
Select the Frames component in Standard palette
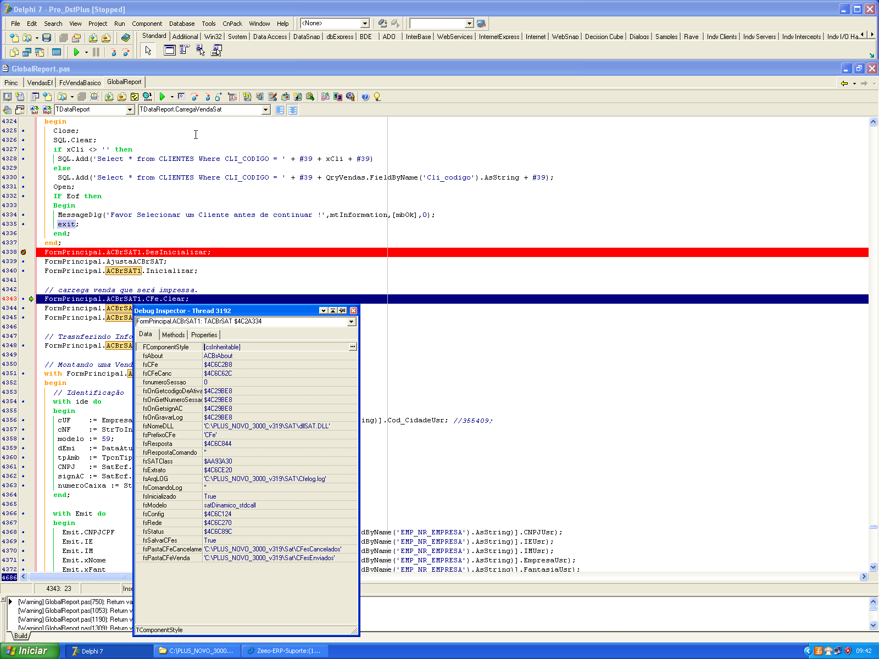[170, 50]
